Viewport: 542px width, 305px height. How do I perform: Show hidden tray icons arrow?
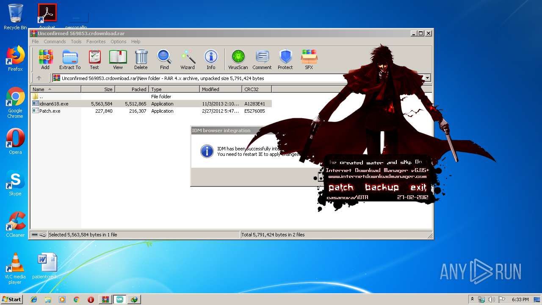coord(472,299)
